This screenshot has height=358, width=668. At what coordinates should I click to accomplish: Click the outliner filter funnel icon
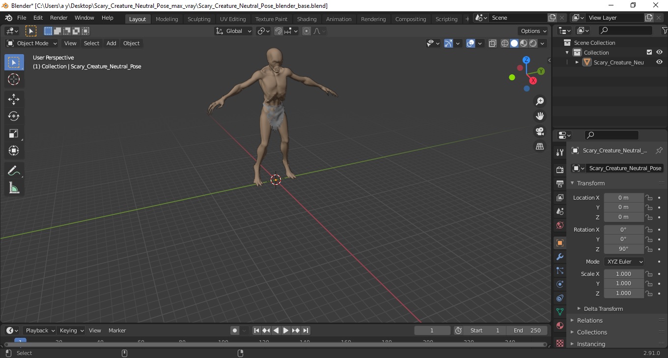[x=664, y=30]
